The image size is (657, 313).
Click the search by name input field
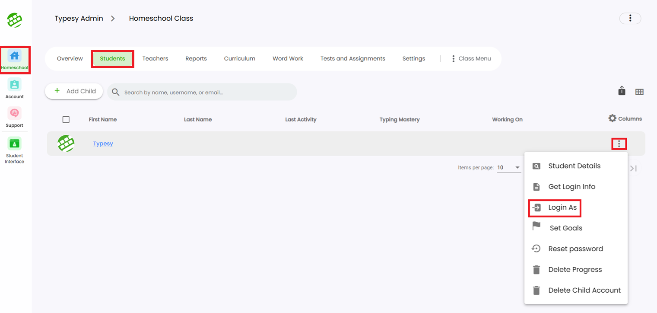[202, 92]
